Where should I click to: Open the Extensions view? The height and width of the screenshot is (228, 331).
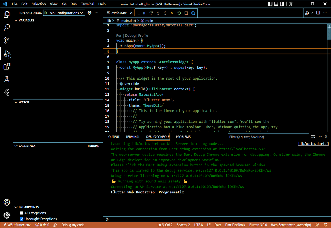(7, 67)
